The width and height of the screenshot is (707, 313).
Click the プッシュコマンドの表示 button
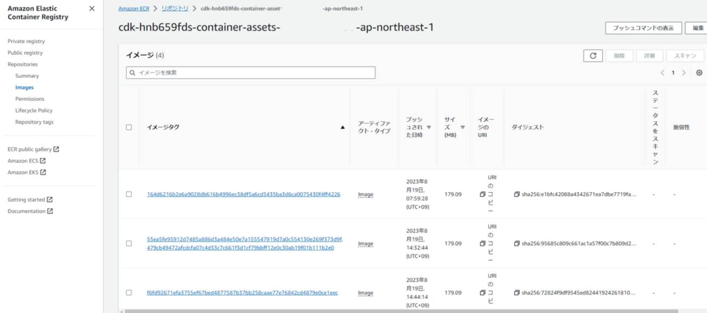(643, 28)
